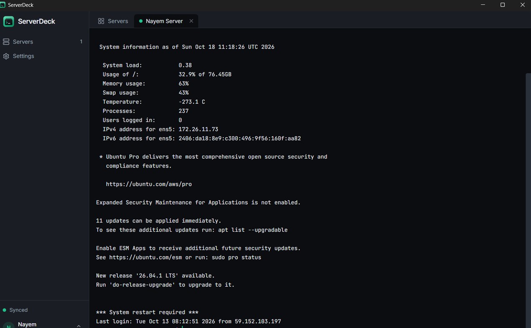Click the 'sudo pro status' command text

236,258
